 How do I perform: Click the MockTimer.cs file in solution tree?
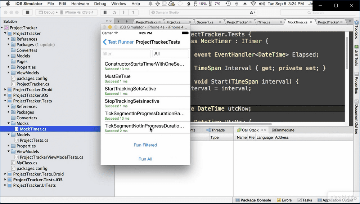point(33,129)
